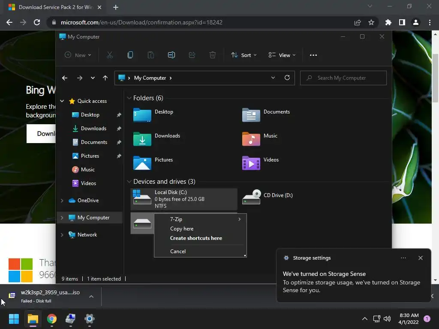This screenshot has width=439, height=329.
Task: Click the clock showing 8:30 AM
Action: click(x=409, y=319)
